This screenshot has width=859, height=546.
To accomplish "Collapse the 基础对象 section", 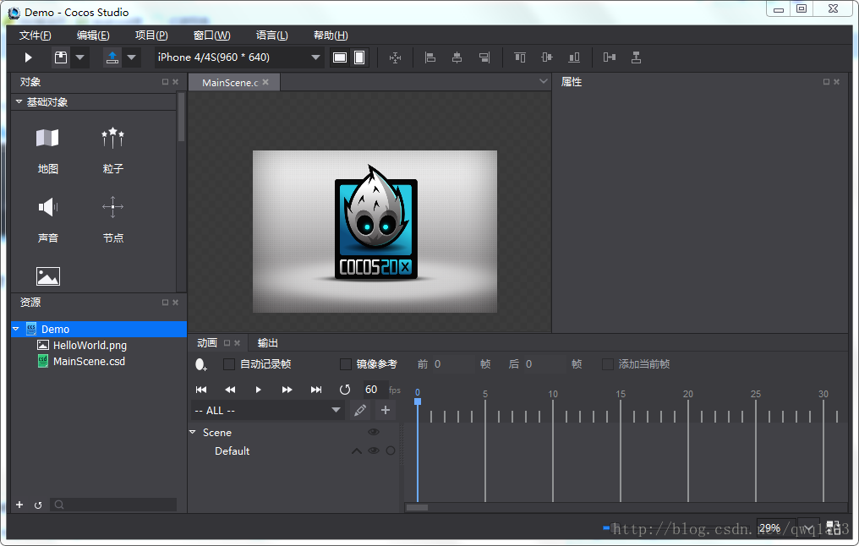I will (19, 102).
